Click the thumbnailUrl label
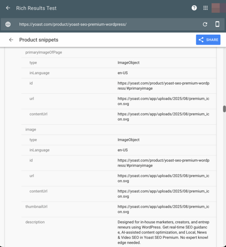The height and width of the screenshot is (247, 226). [36, 207]
